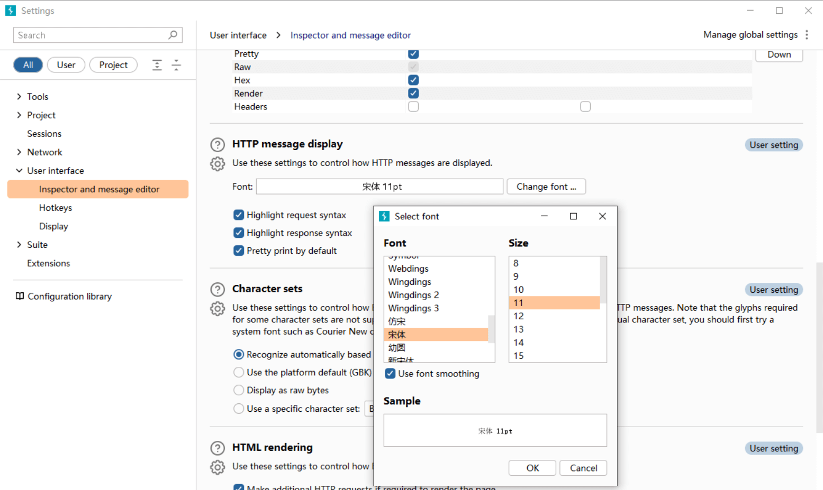823x490 pixels.
Task: Expand the Network tree section
Action: tap(19, 152)
